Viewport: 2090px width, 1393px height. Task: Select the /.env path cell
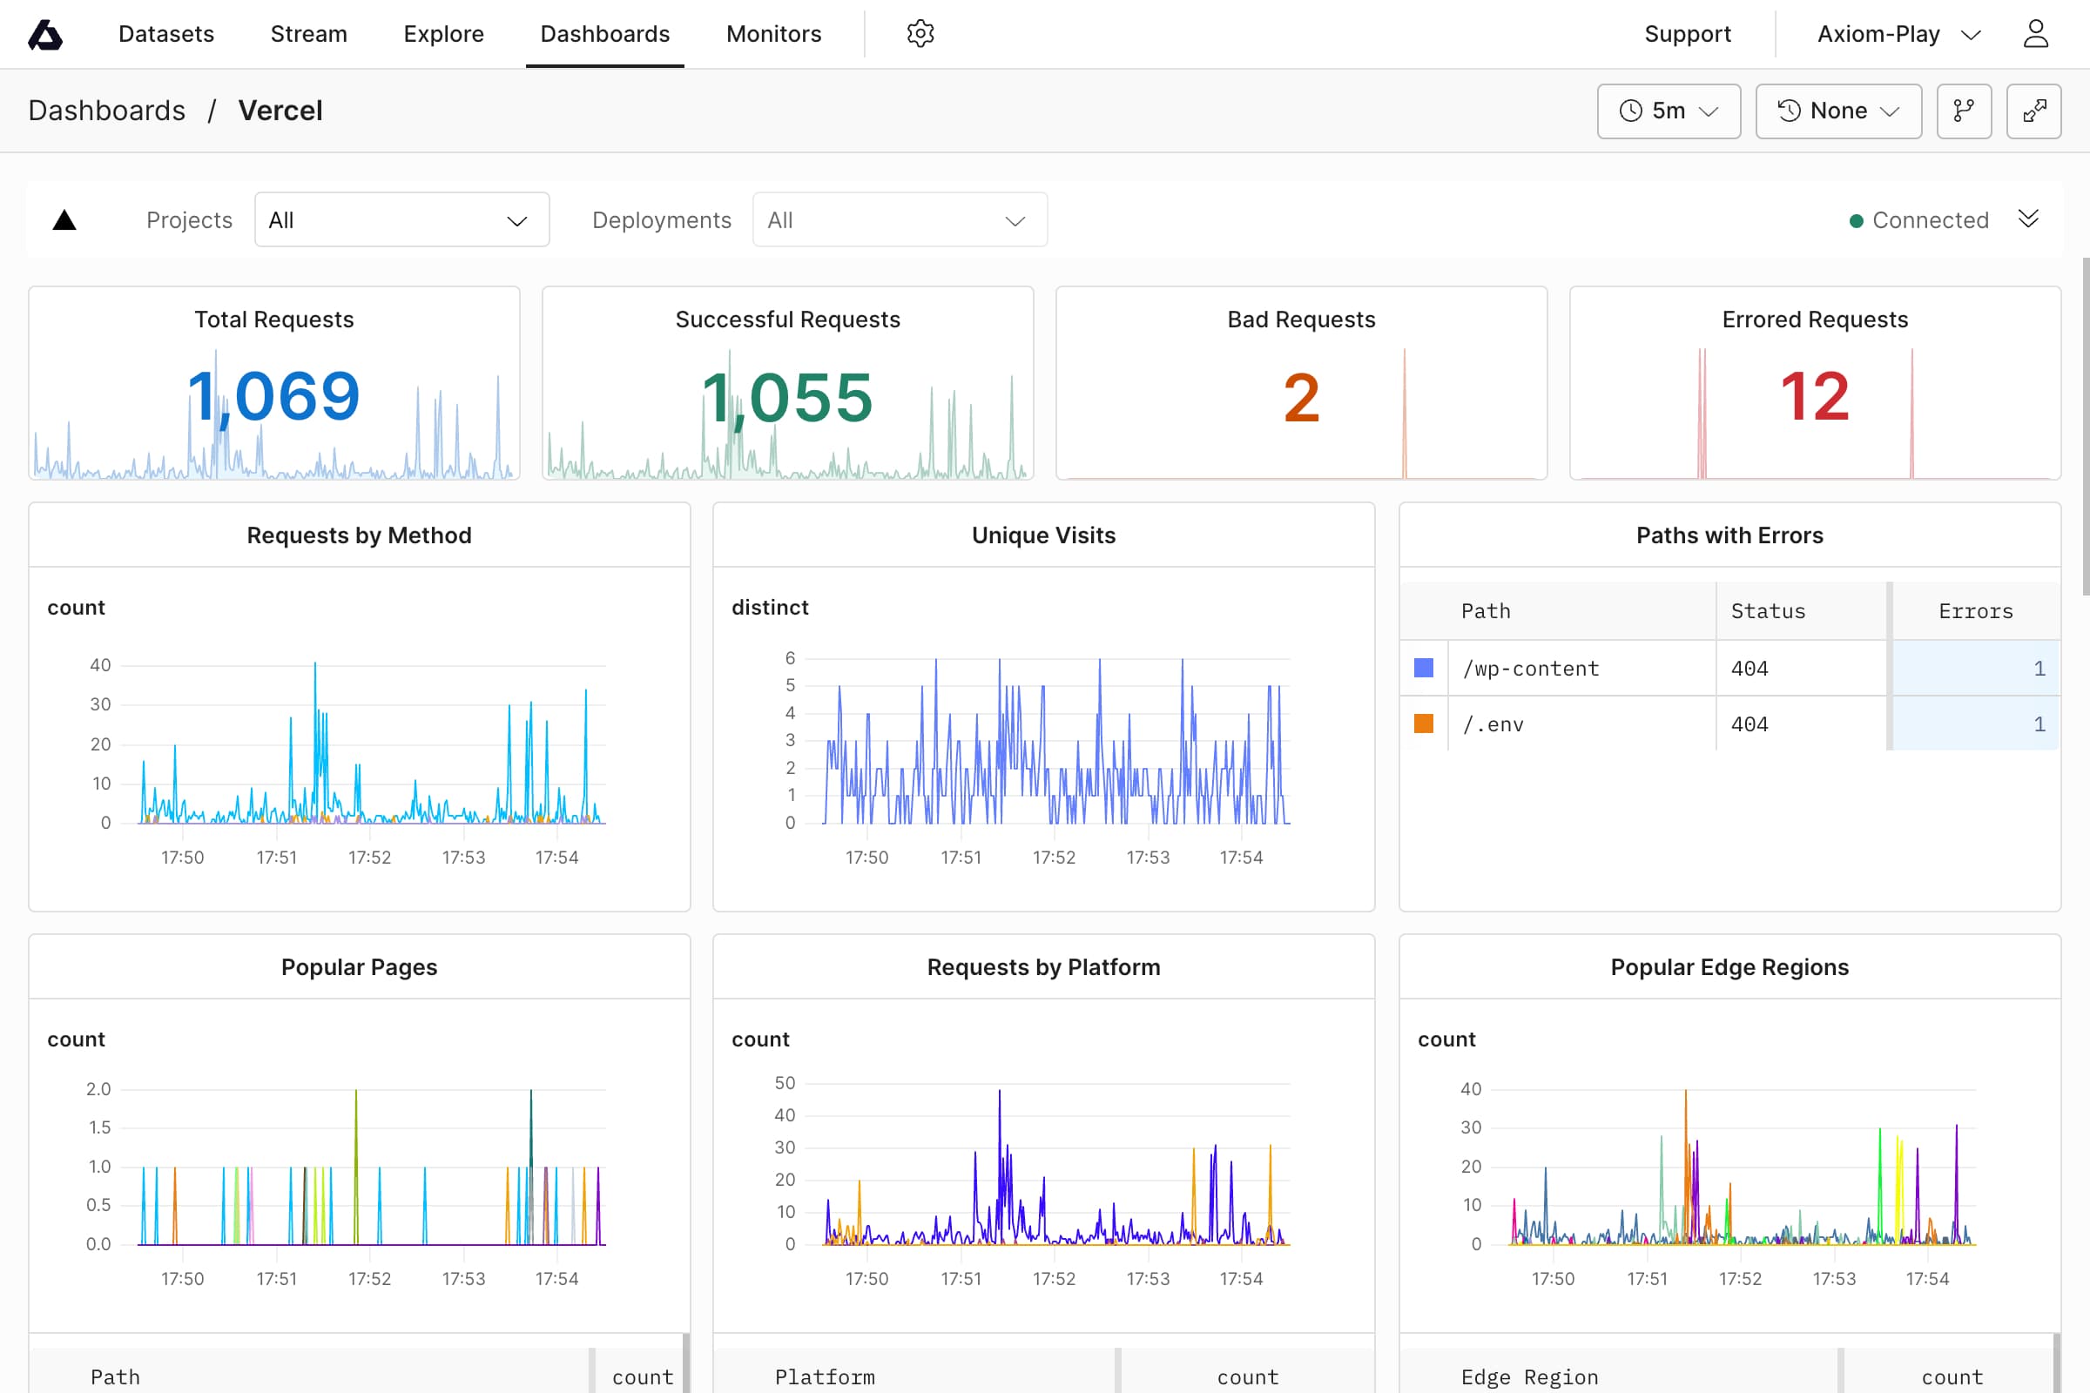point(1582,724)
